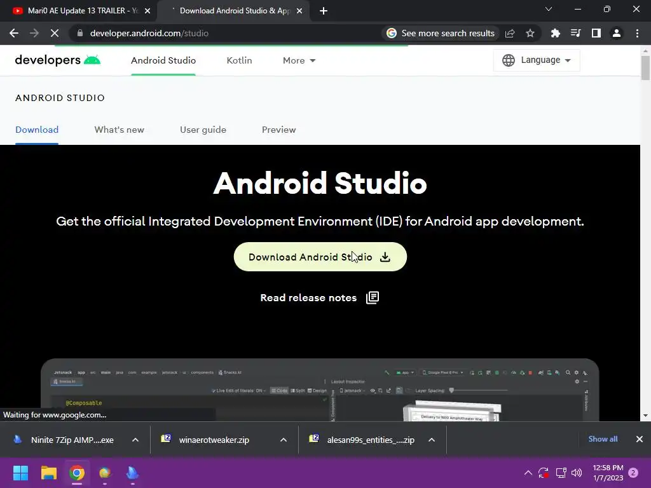Viewport: 651px width, 488px height.
Task: Open the Ninite 7Zip AIMP exe download
Action: click(x=64, y=440)
